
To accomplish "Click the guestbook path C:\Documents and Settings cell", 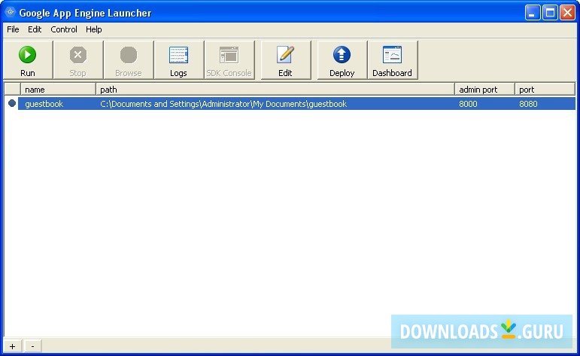I will point(223,104).
